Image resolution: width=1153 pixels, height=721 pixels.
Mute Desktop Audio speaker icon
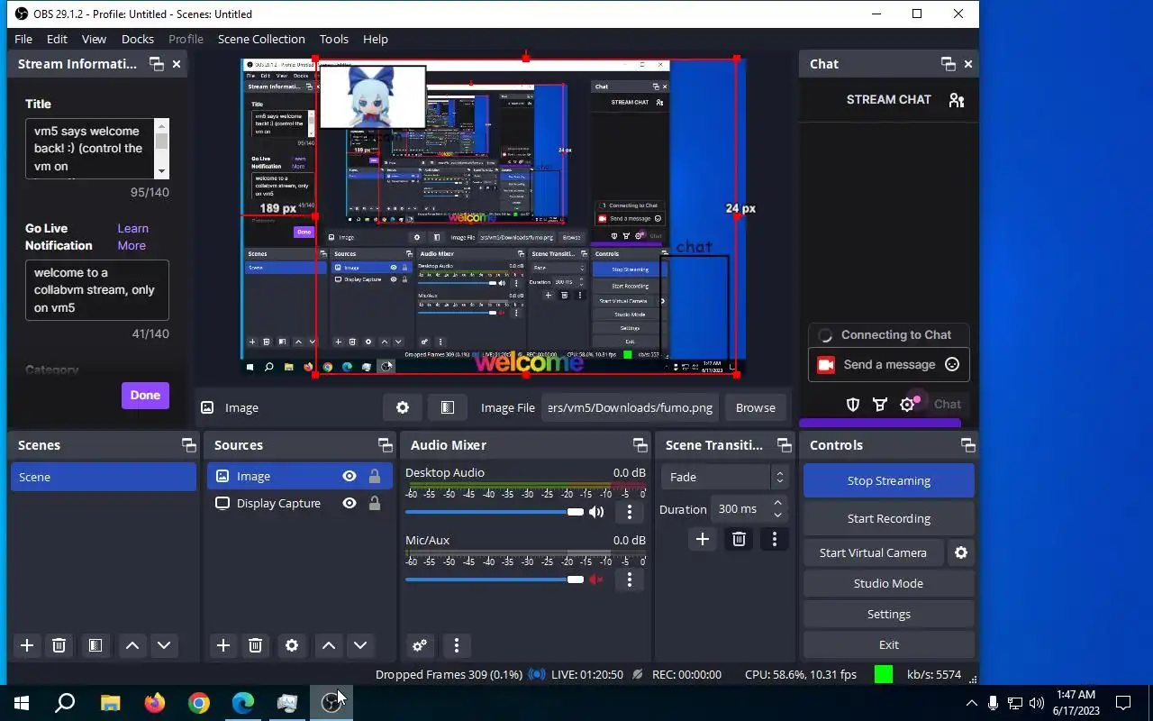coord(596,512)
